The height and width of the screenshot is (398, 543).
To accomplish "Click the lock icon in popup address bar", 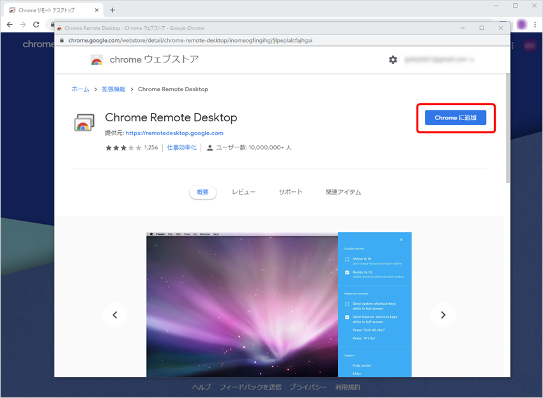I will [x=61, y=40].
